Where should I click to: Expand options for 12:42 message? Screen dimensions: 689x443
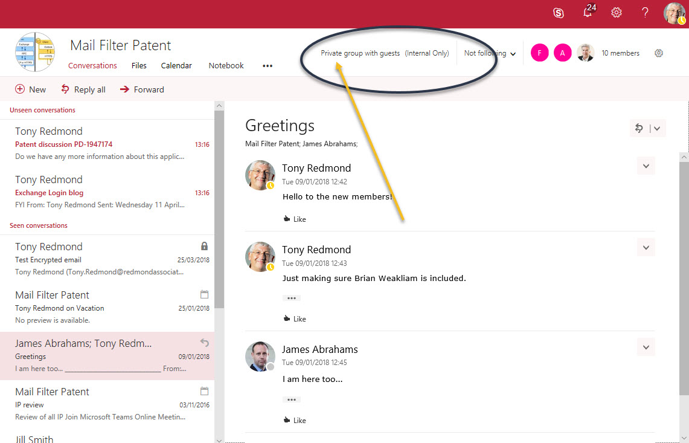(646, 166)
